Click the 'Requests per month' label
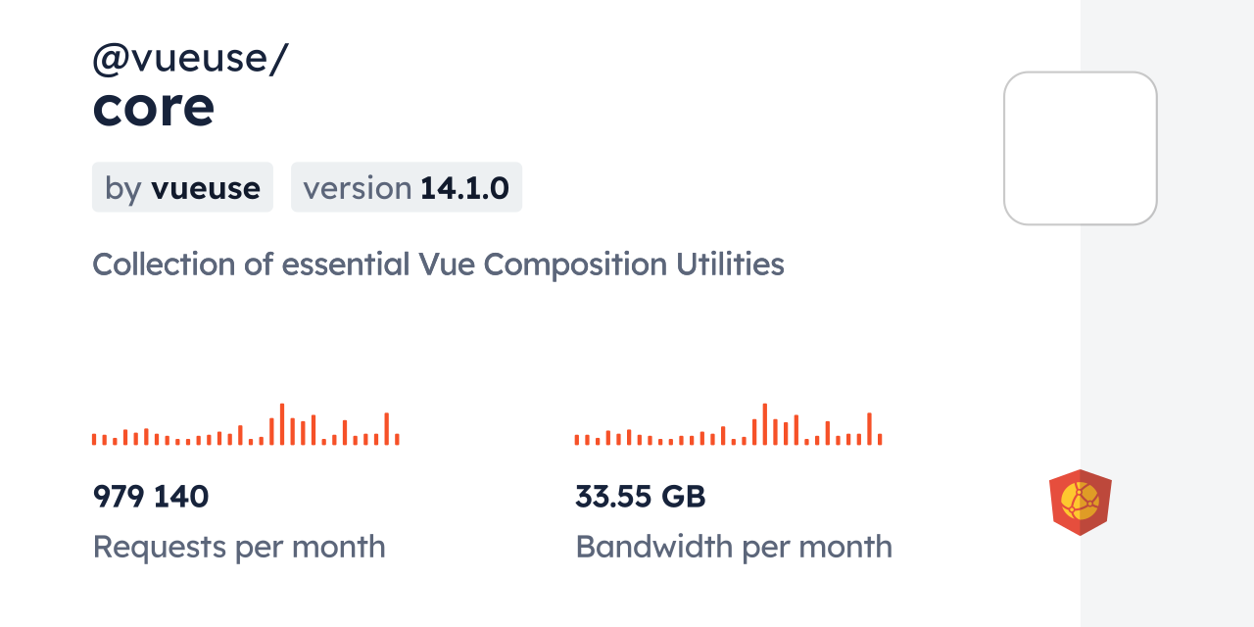This screenshot has height=627, width=1254. (x=239, y=547)
